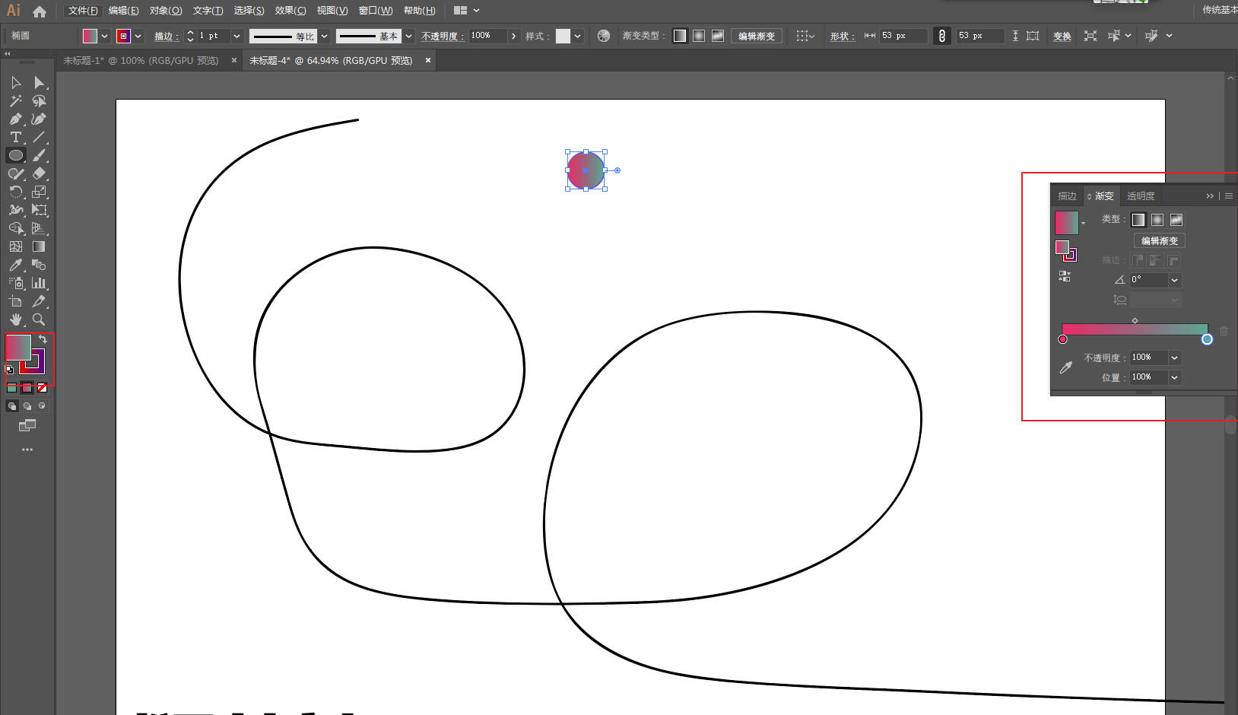Select the Type tool

point(15,137)
